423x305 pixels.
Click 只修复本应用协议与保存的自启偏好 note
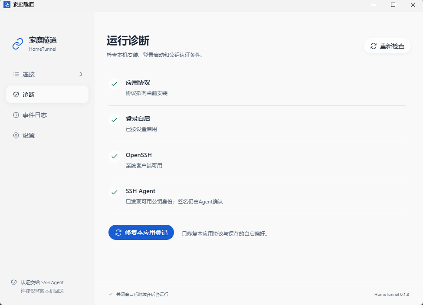point(225,233)
